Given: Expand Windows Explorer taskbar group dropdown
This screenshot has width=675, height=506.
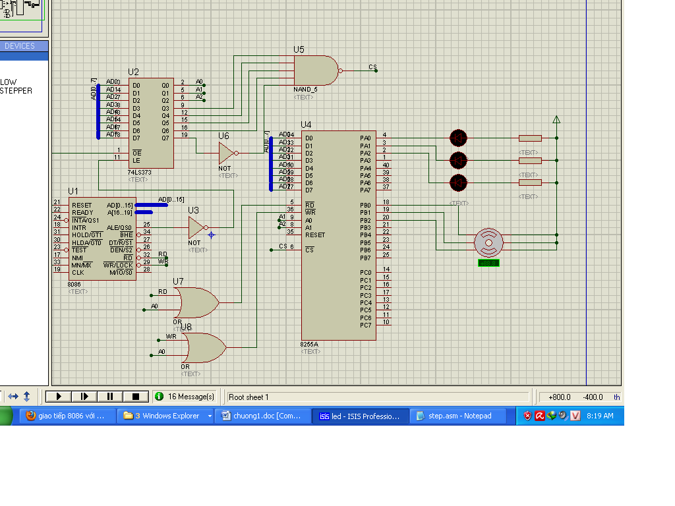Looking at the screenshot, I should tap(210, 416).
